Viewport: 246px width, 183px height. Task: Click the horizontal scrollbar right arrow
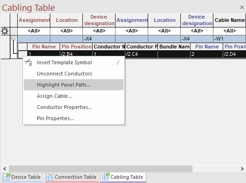click(x=242, y=169)
